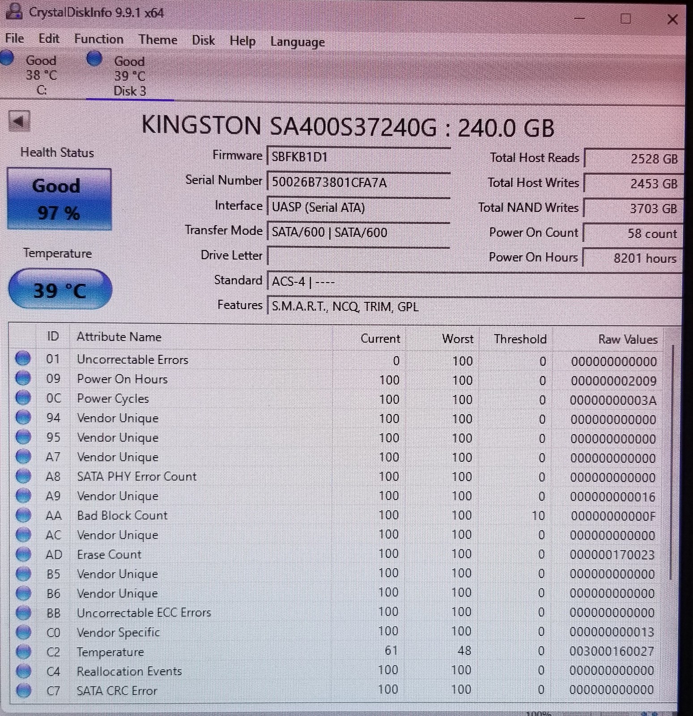Click the Good 97 % health status button
The image size is (693, 716).
click(59, 199)
